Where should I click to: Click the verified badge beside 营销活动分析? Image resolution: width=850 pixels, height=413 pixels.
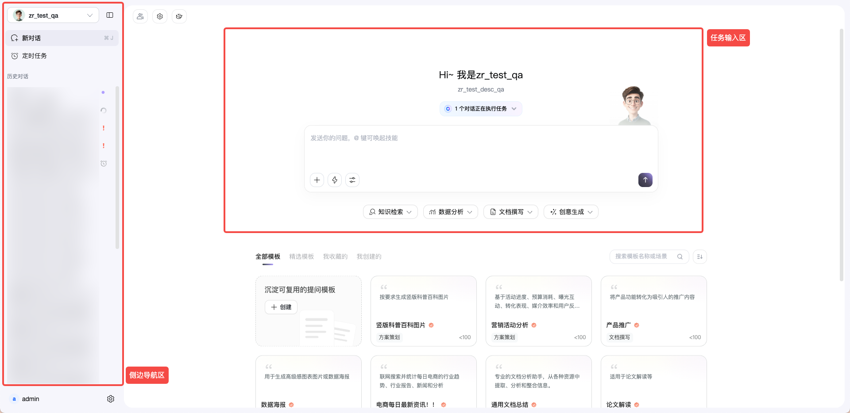click(x=534, y=325)
